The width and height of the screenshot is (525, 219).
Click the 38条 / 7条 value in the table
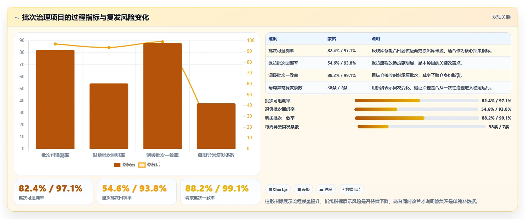click(337, 88)
